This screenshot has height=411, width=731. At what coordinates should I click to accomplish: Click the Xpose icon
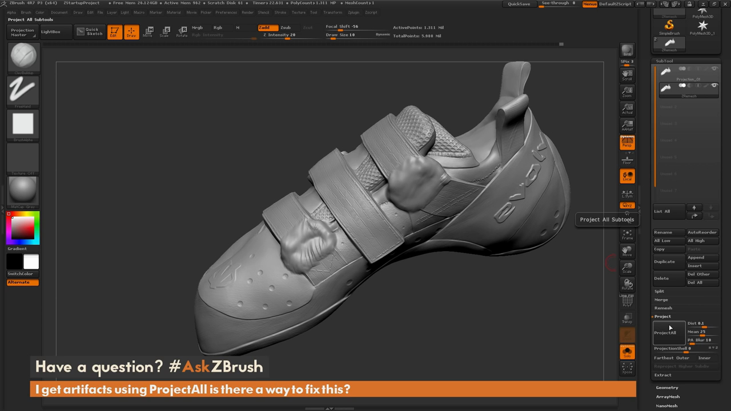pyautogui.click(x=627, y=368)
